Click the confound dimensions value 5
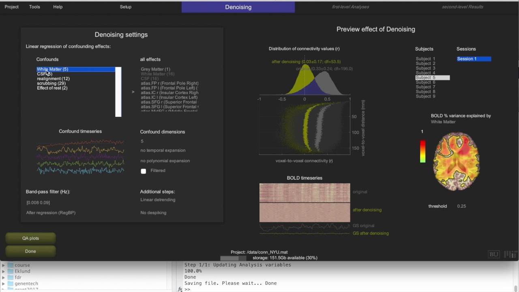This screenshot has height=292, width=519. pos(142,141)
